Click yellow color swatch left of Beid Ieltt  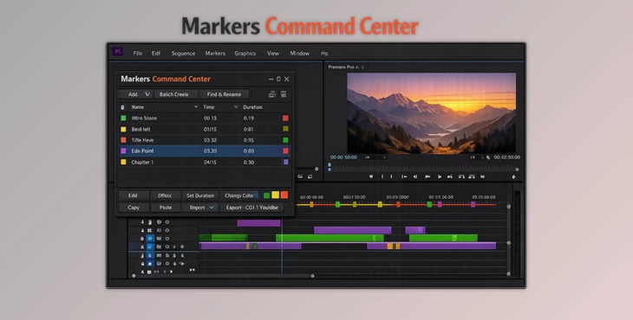[123, 129]
